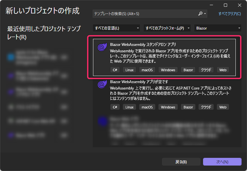Click Linux tag in empty app template
247x171 pixels.
130,107
